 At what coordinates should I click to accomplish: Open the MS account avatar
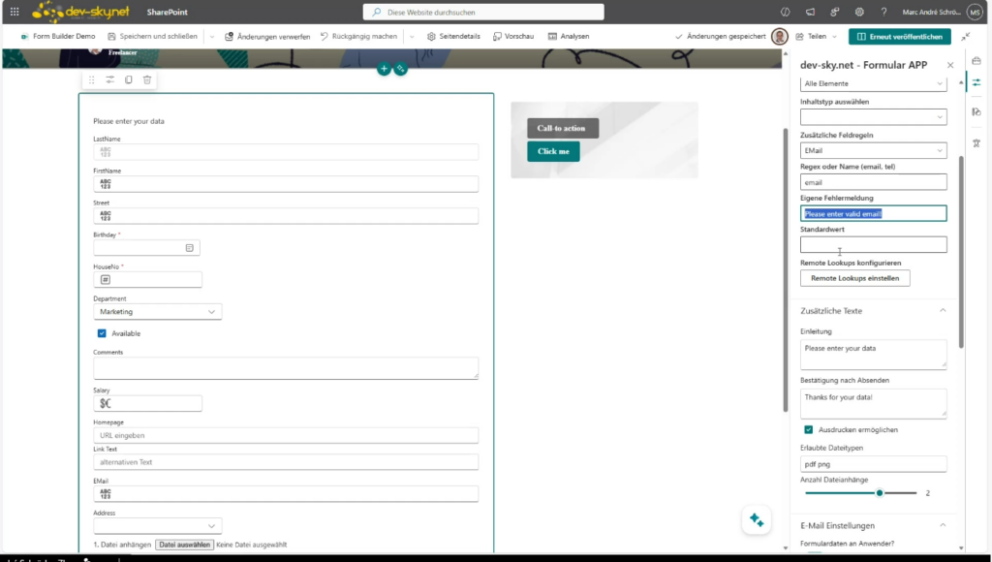(975, 12)
